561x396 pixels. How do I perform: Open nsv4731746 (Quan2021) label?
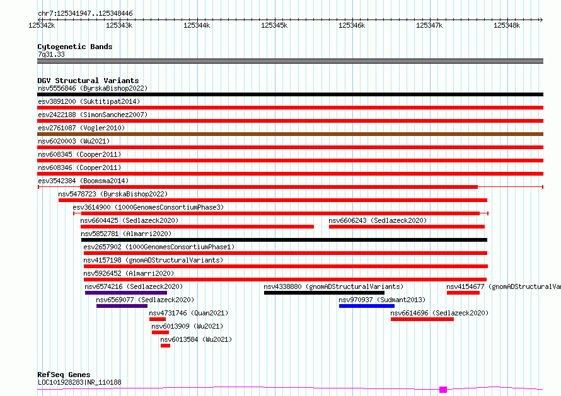[188, 313]
